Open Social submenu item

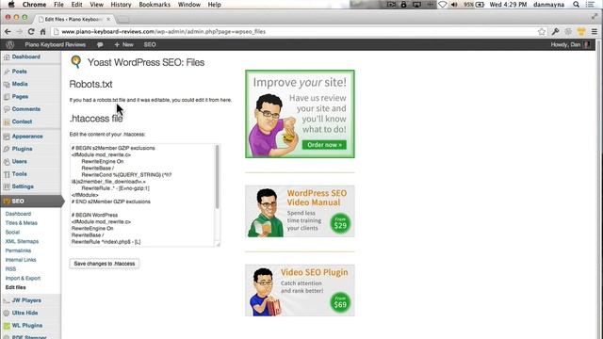[12, 233]
